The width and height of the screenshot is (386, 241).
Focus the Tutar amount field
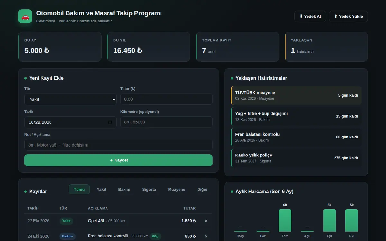(166, 99)
